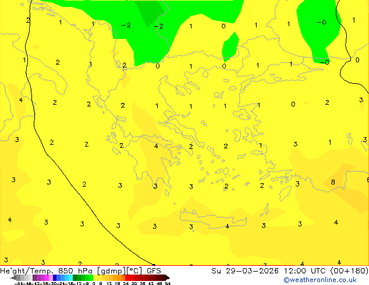
Task: Click the '[gdmp]' unit label
Action: (112, 271)
